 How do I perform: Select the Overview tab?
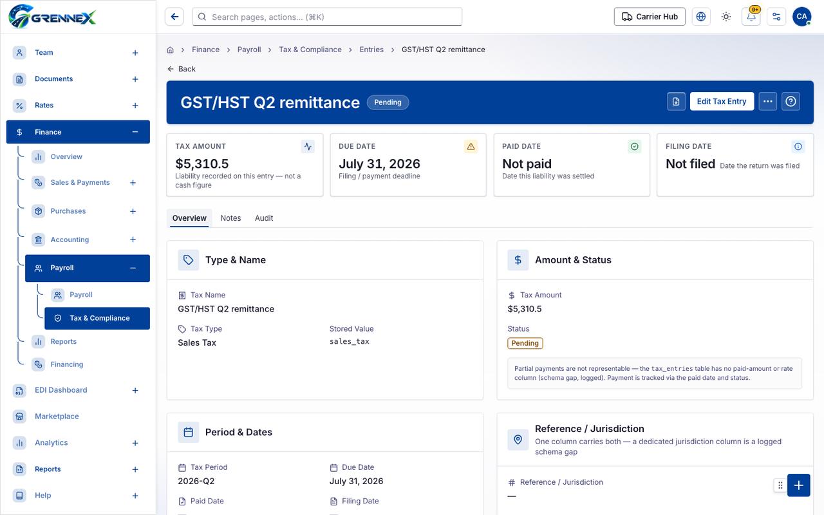pos(189,218)
